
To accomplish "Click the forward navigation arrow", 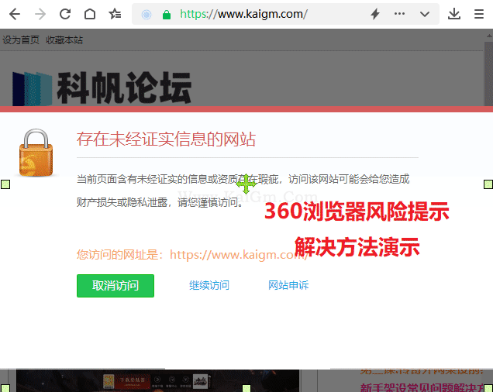I will point(40,14).
